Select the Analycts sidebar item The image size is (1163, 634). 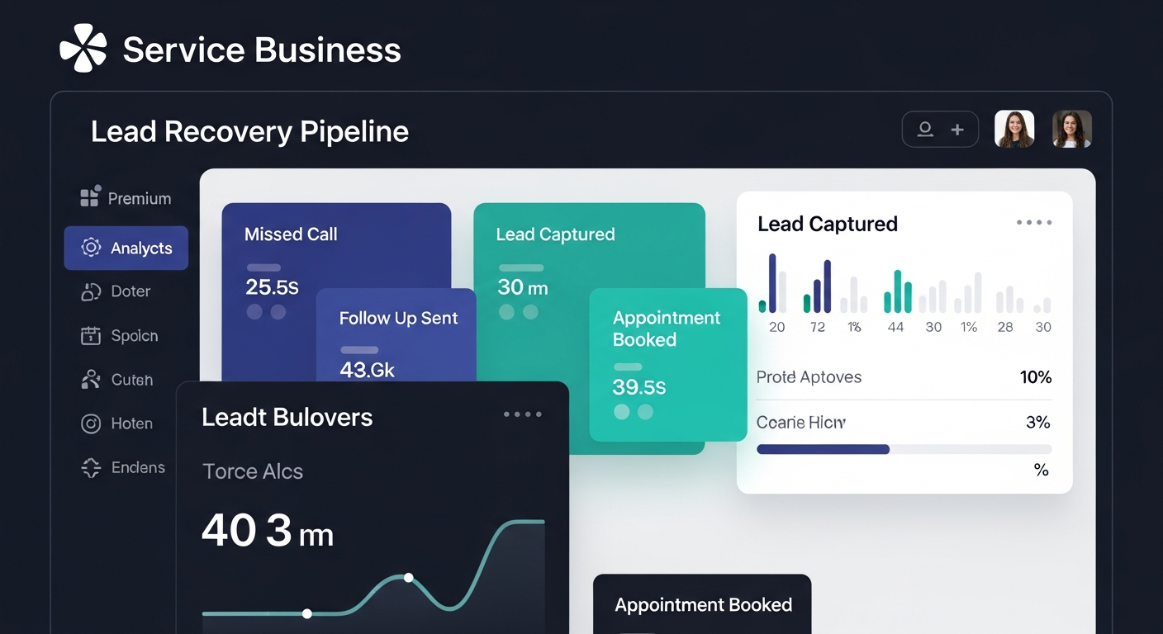[126, 248]
